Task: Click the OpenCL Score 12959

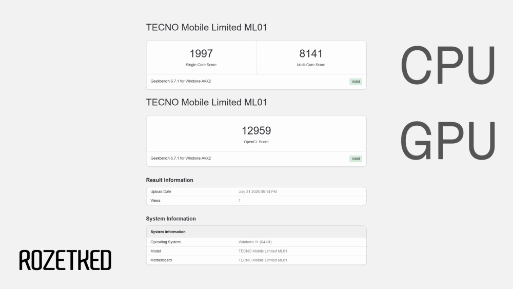Action: (x=256, y=130)
